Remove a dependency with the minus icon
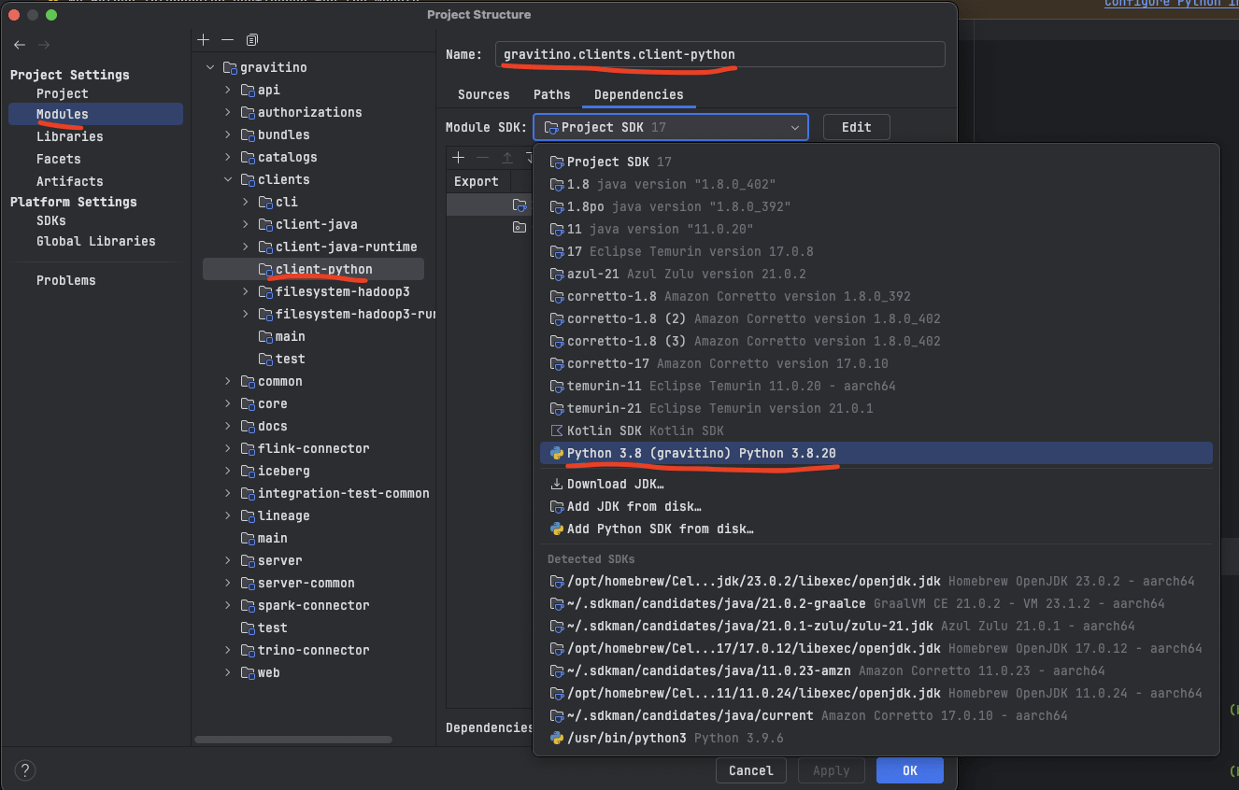This screenshot has width=1239, height=790. (482, 157)
